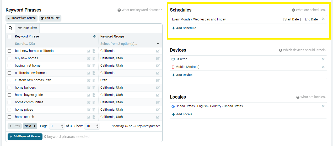Delete the 'custom new homes utah' phrase

click(94, 80)
